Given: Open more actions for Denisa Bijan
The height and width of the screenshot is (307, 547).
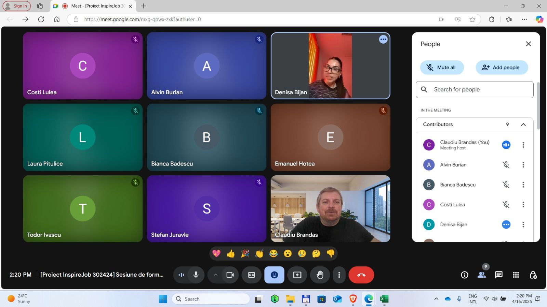Looking at the screenshot, I should pos(523,224).
